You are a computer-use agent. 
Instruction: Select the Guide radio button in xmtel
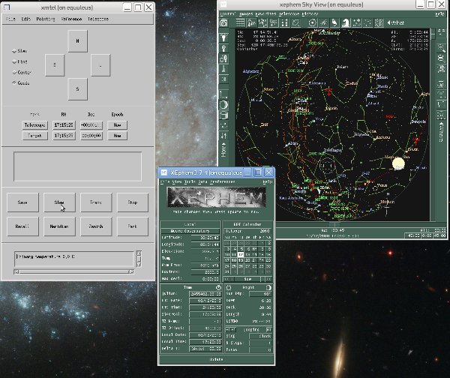tap(14, 82)
